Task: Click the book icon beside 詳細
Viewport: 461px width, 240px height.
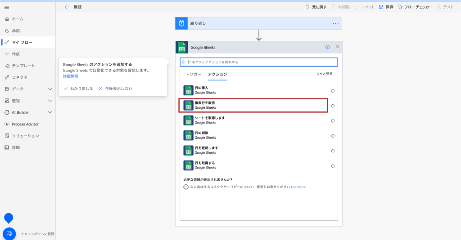Action: (x=7, y=147)
